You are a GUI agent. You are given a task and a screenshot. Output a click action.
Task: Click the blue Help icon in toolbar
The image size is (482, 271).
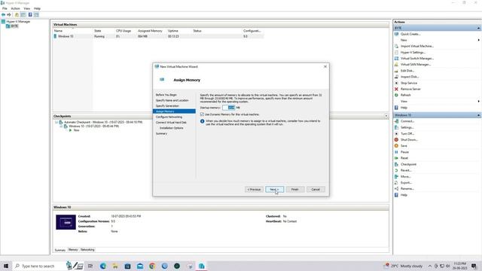30,15
